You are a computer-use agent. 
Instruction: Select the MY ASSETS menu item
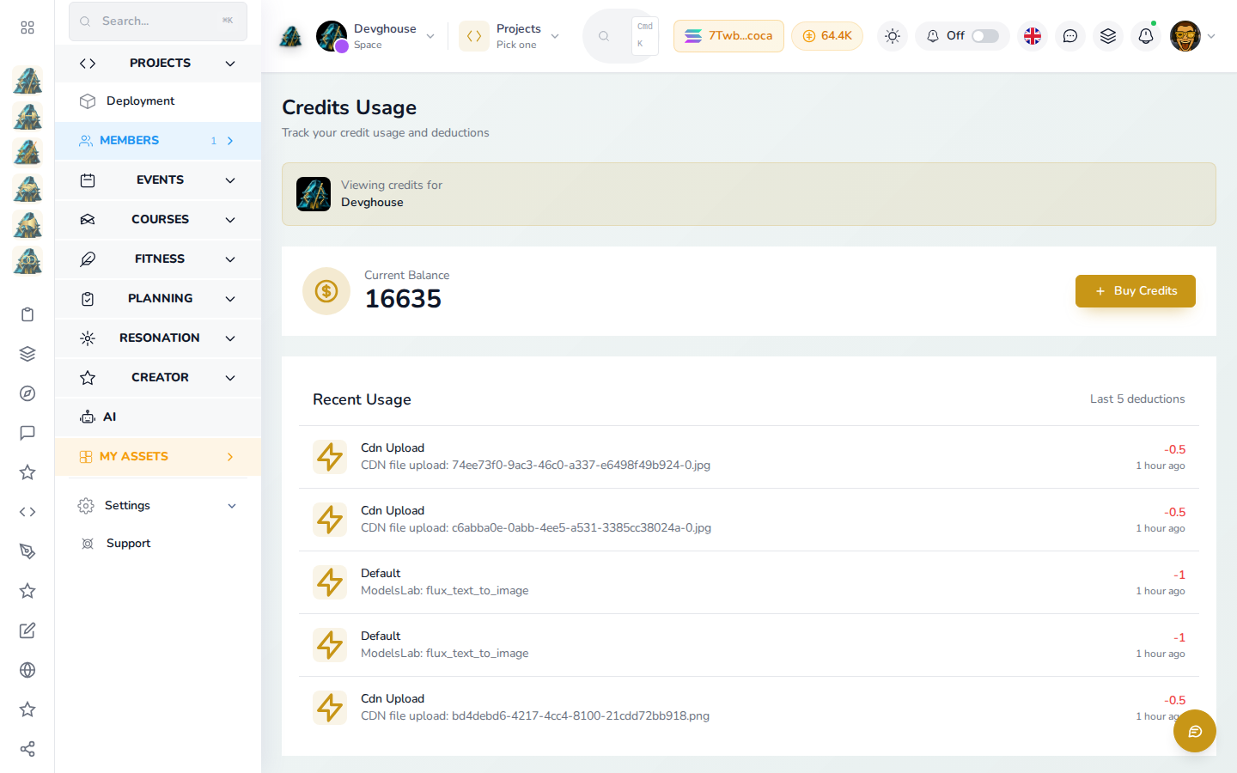coord(158,457)
